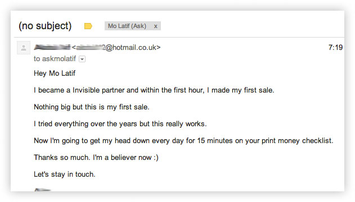
Task: Click the 'Invisible partner' sentence
Action: pyautogui.click(x=154, y=90)
